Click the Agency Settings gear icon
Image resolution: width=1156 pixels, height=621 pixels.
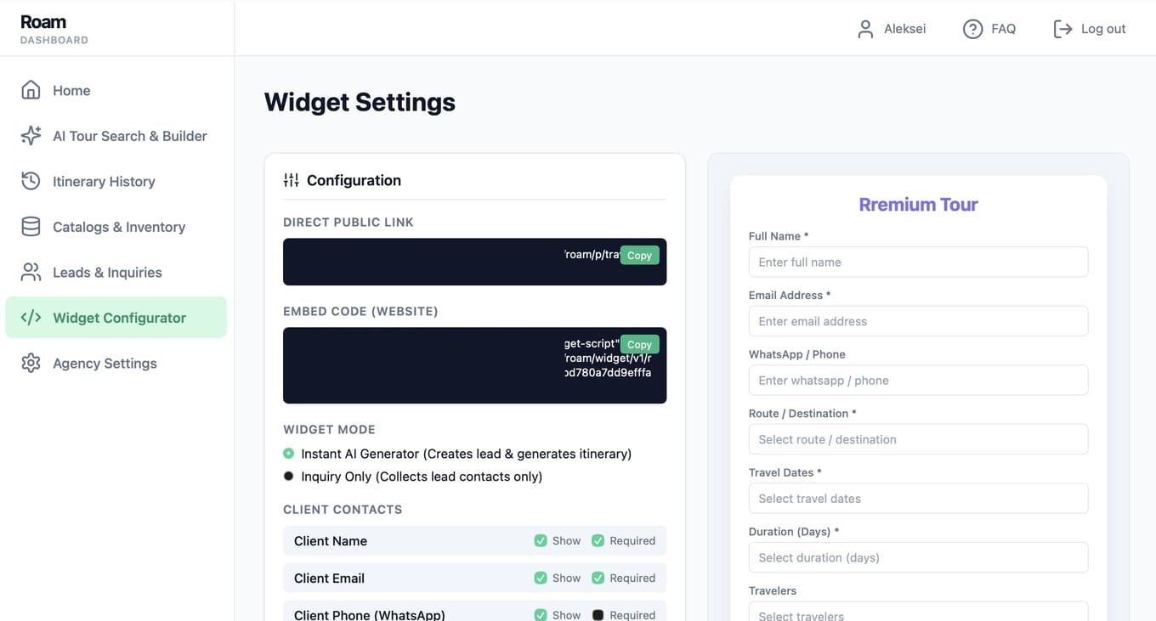tap(31, 363)
